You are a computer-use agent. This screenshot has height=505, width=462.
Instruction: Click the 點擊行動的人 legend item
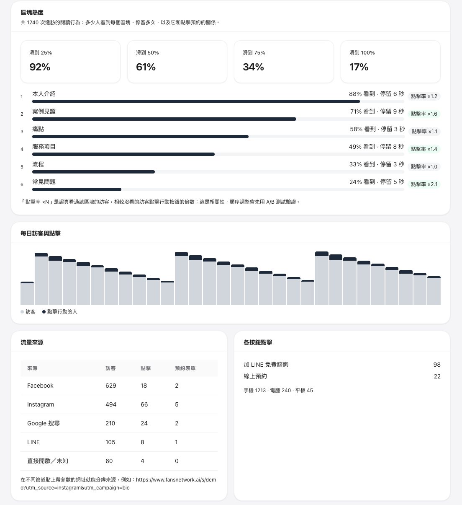pyautogui.click(x=60, y=312)
